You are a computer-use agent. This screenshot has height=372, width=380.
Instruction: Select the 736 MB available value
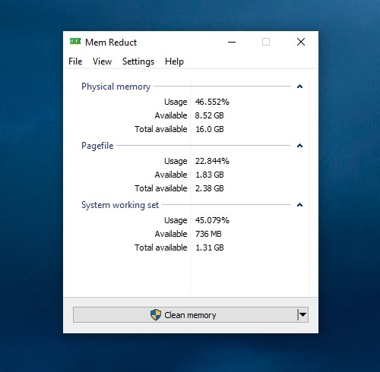coord(208,234)
